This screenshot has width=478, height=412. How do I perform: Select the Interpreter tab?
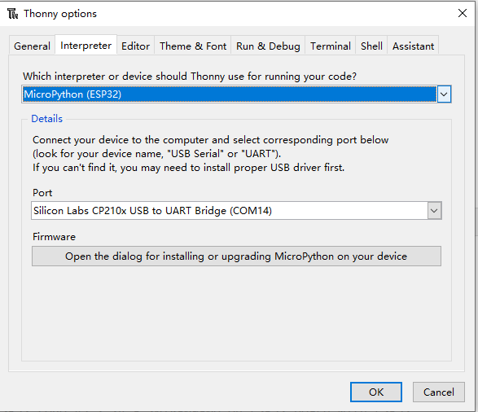point(86,45)
